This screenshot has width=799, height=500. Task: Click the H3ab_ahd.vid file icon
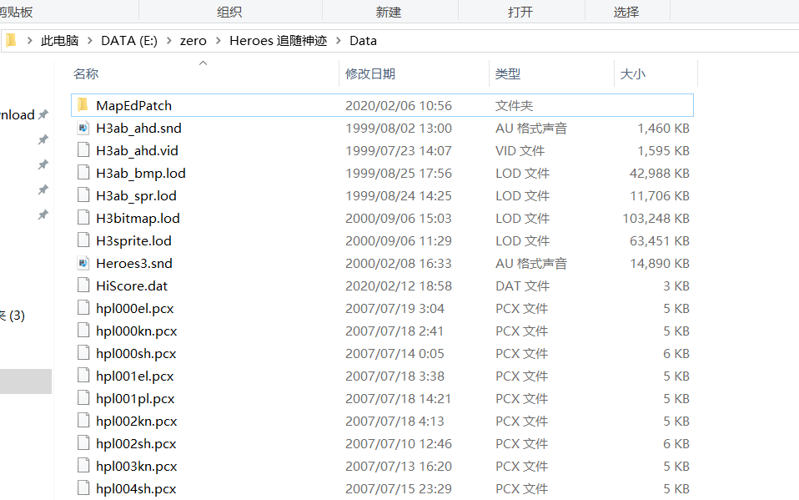(83, 150)
